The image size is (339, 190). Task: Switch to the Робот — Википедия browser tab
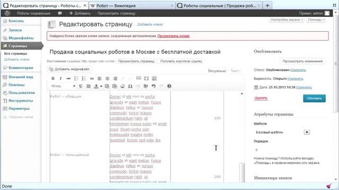[132, 6]
